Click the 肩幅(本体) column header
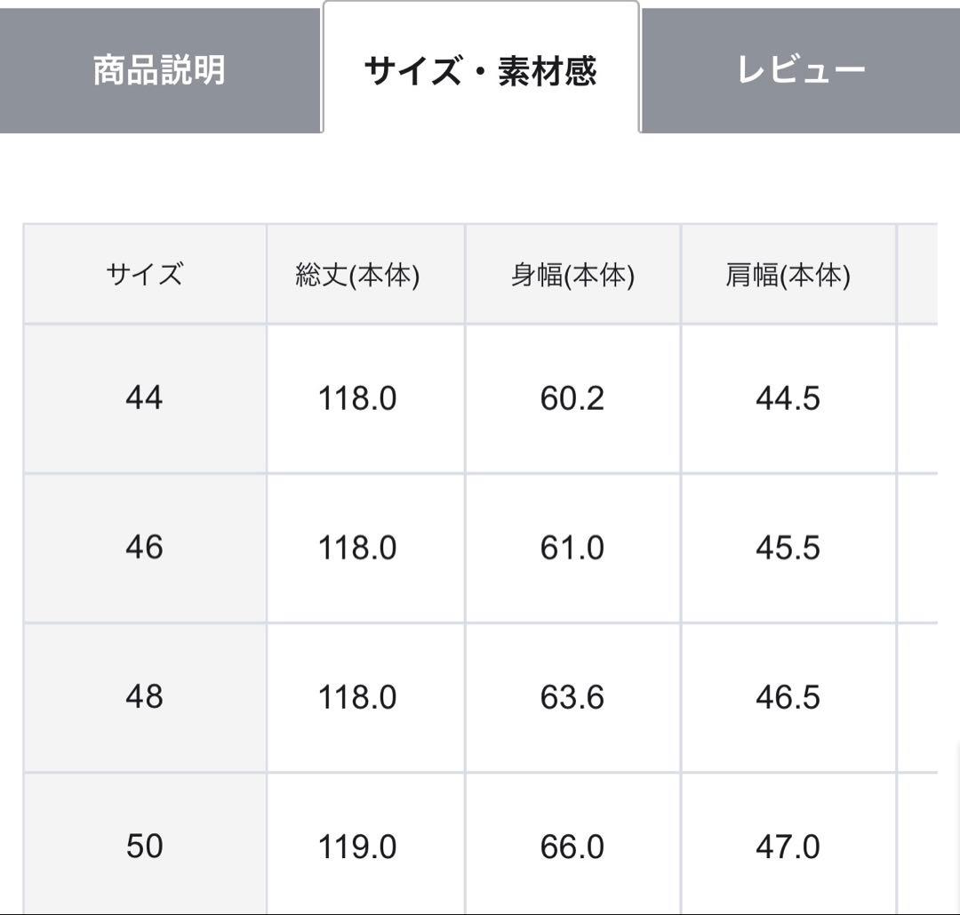This screenshot has height=915, width=960. point(789,273)
